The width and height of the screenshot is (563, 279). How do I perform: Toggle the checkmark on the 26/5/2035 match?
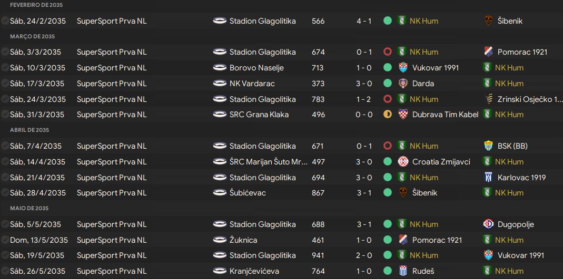coord(5,271)
